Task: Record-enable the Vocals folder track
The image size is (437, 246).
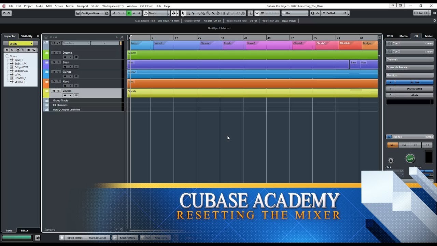Action: (65, 95)
